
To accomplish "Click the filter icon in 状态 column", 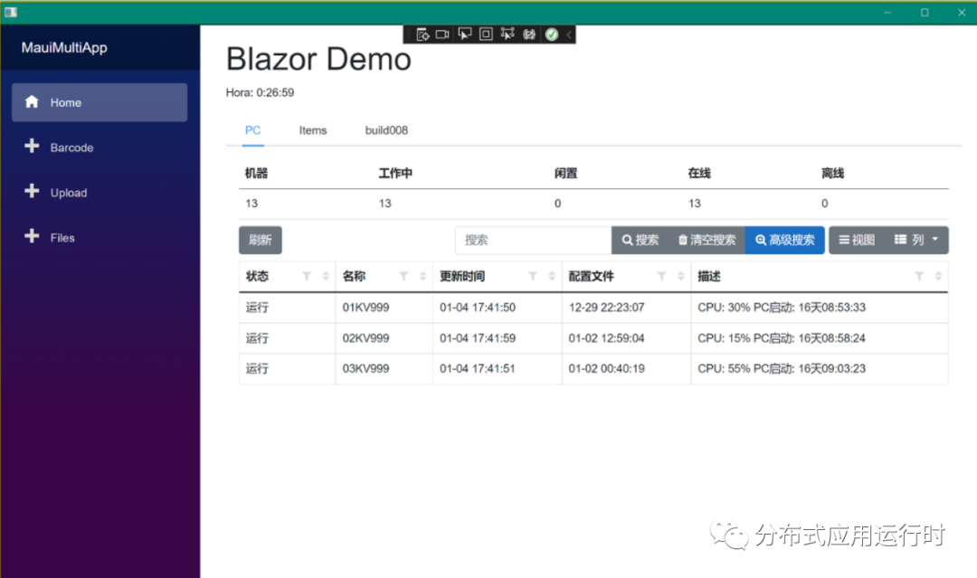I will 307,276.
